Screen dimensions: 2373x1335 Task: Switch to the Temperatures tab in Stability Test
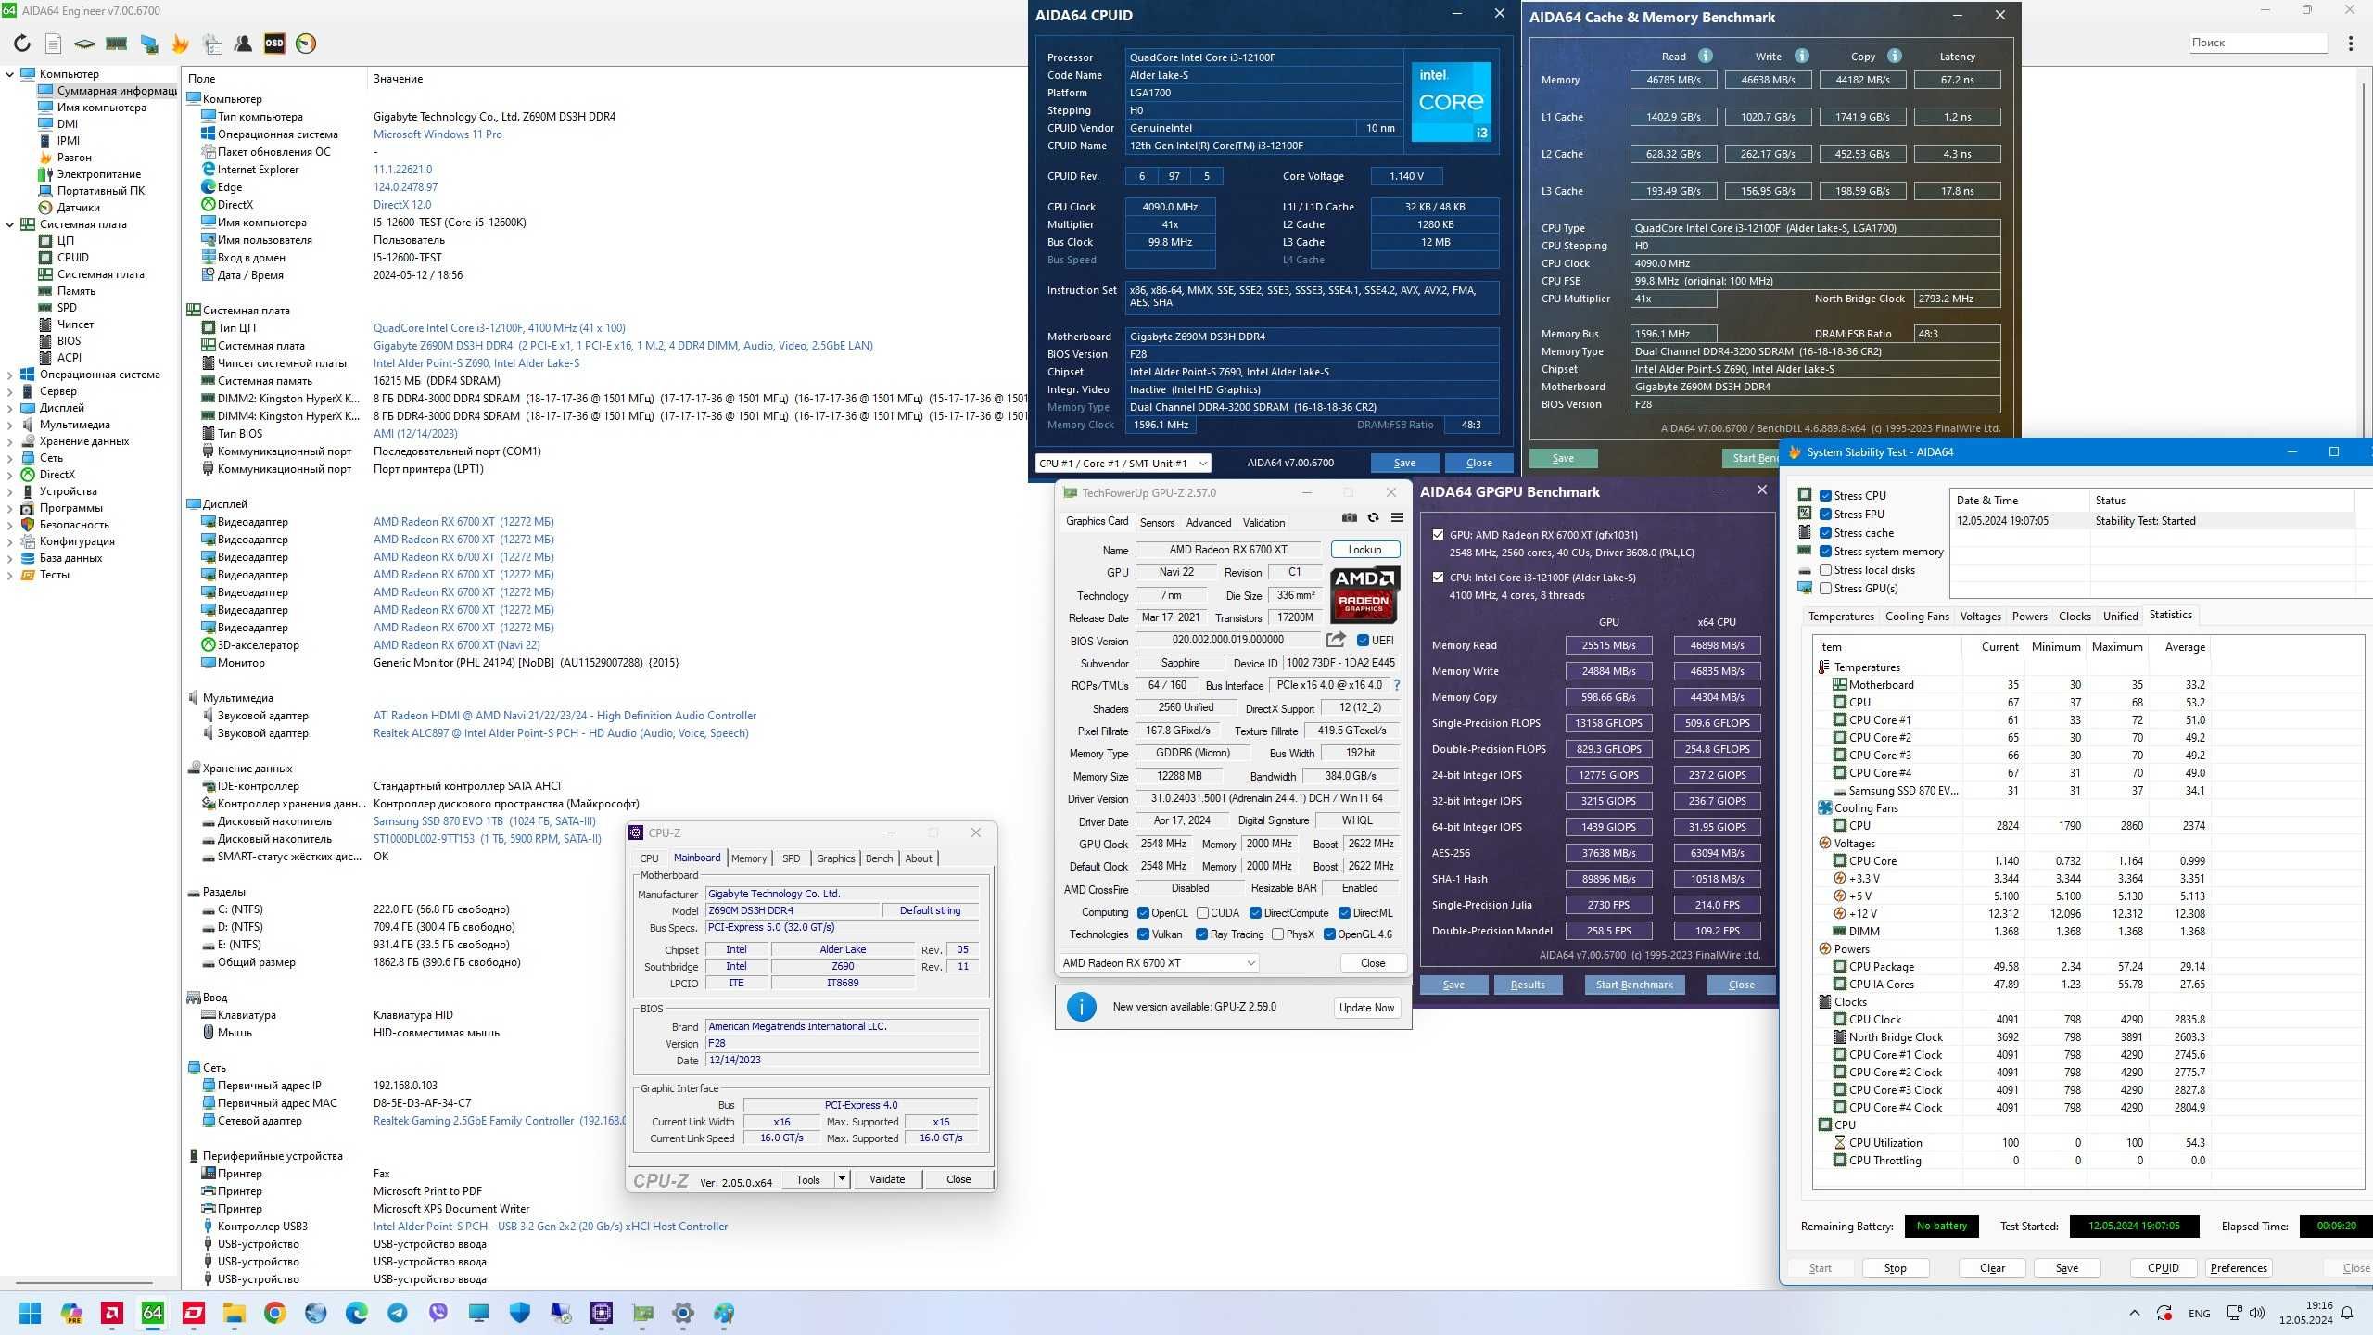(x=1841, y=617)
